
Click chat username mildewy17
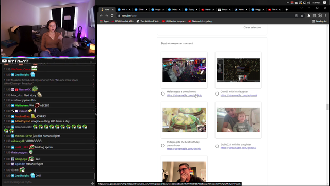click(18, 141)
